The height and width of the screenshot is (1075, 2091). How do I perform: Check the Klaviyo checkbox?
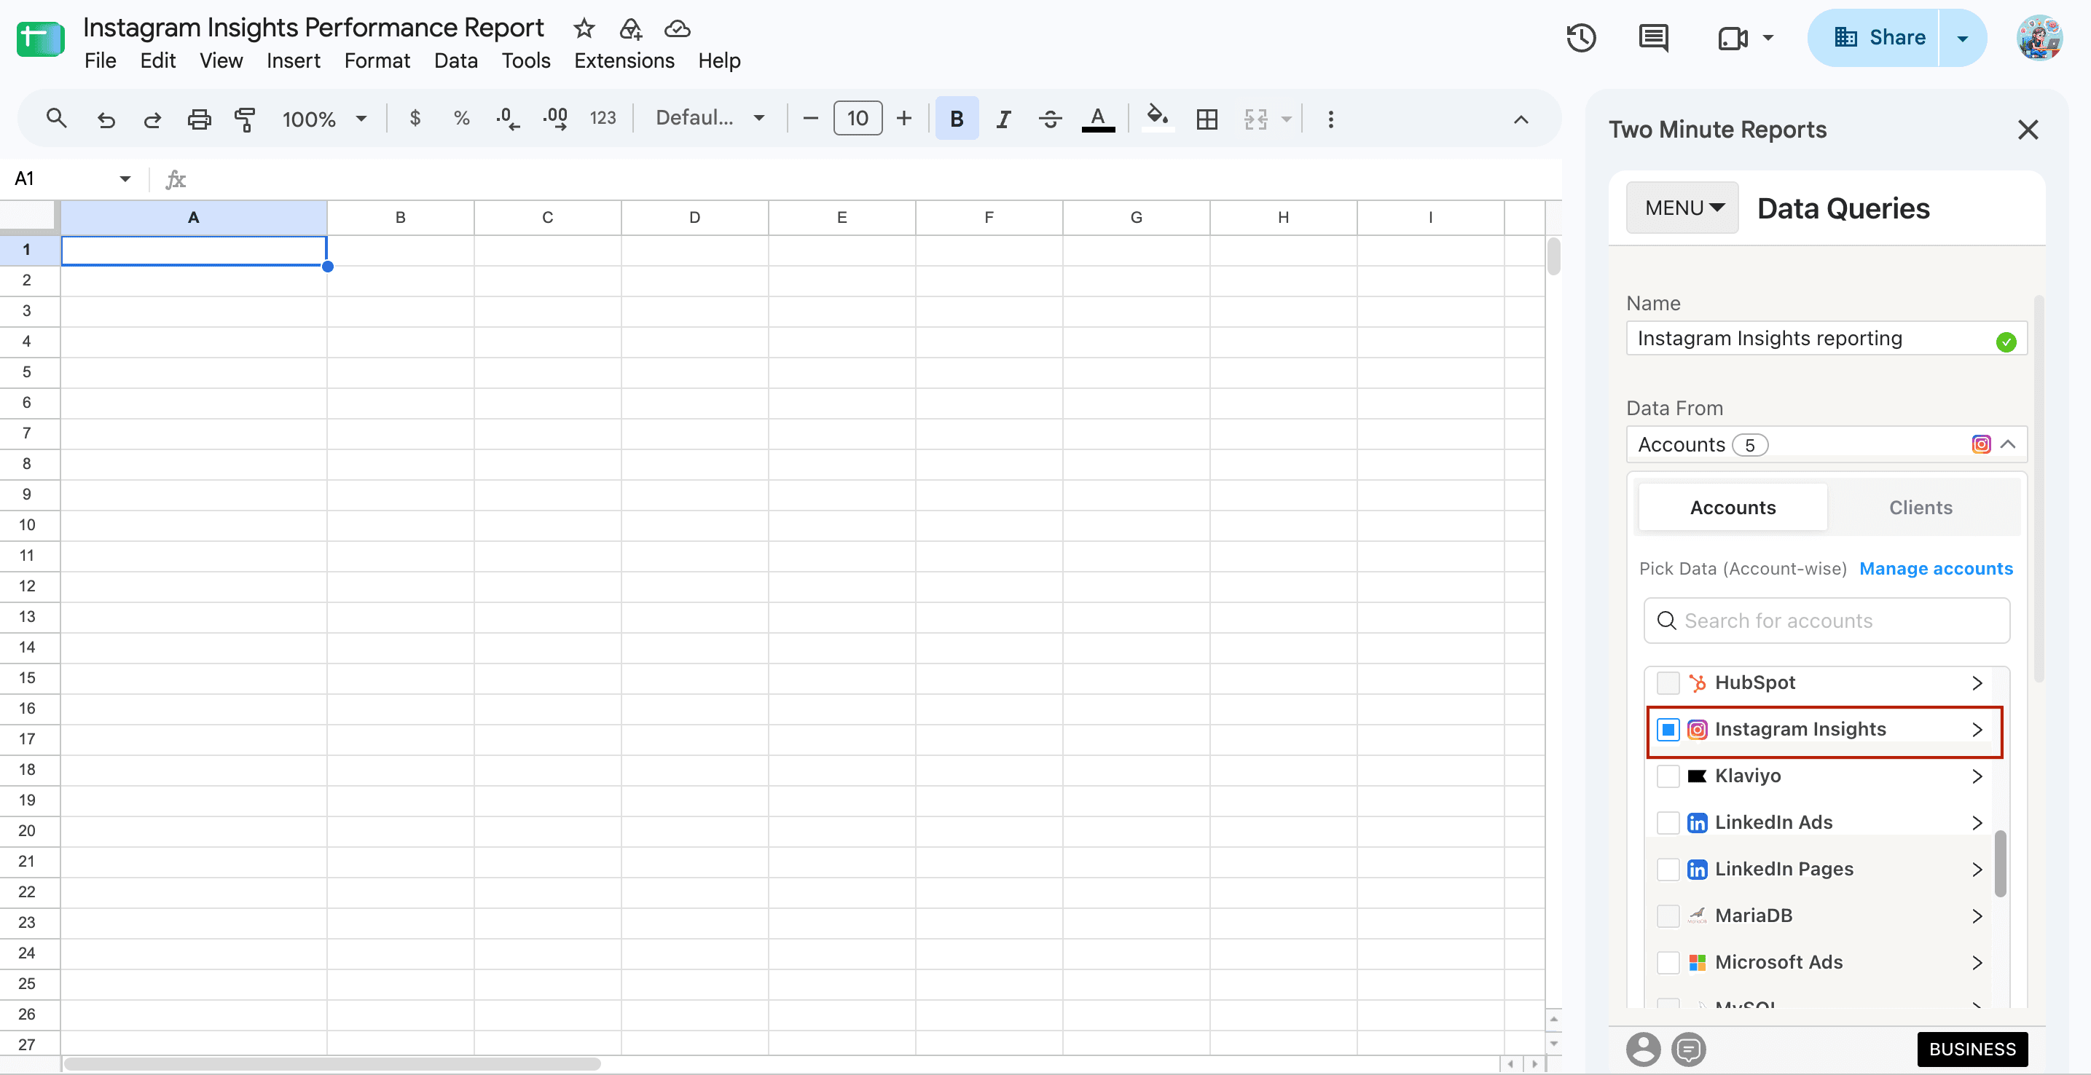tap(1667, 776)
